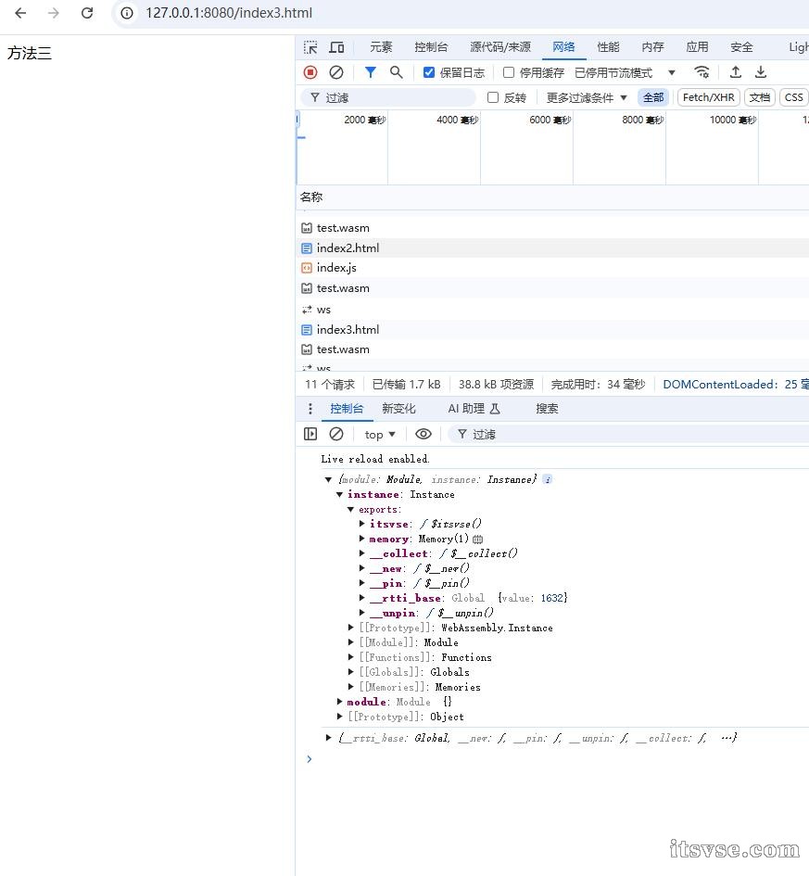This screenshot has width=809, height=876.
Task: Open the top context dropdown
Action: tap(380, 435)
